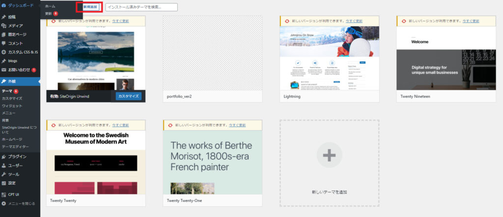Click the Comments speech bubble icon
The height and width of the screenshot is (217, 503).
tap(4, 43)
